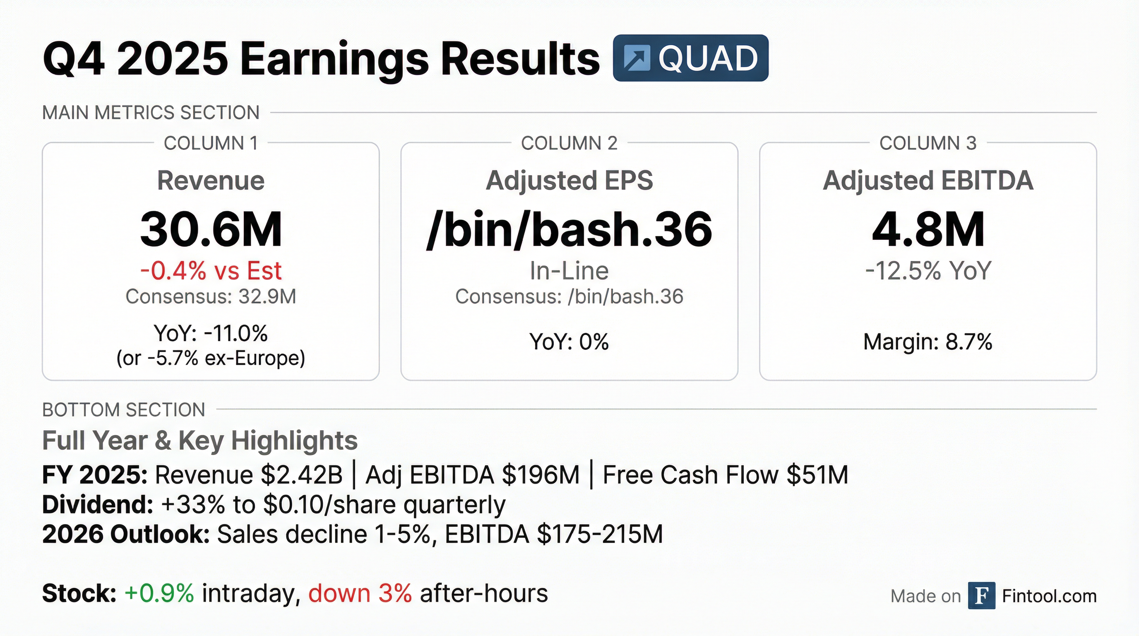Click the FY 2025 label in highlights

[95, 475]
